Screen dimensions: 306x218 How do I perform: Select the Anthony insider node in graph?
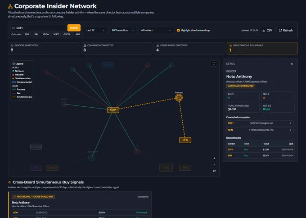[x=179, y=98]
